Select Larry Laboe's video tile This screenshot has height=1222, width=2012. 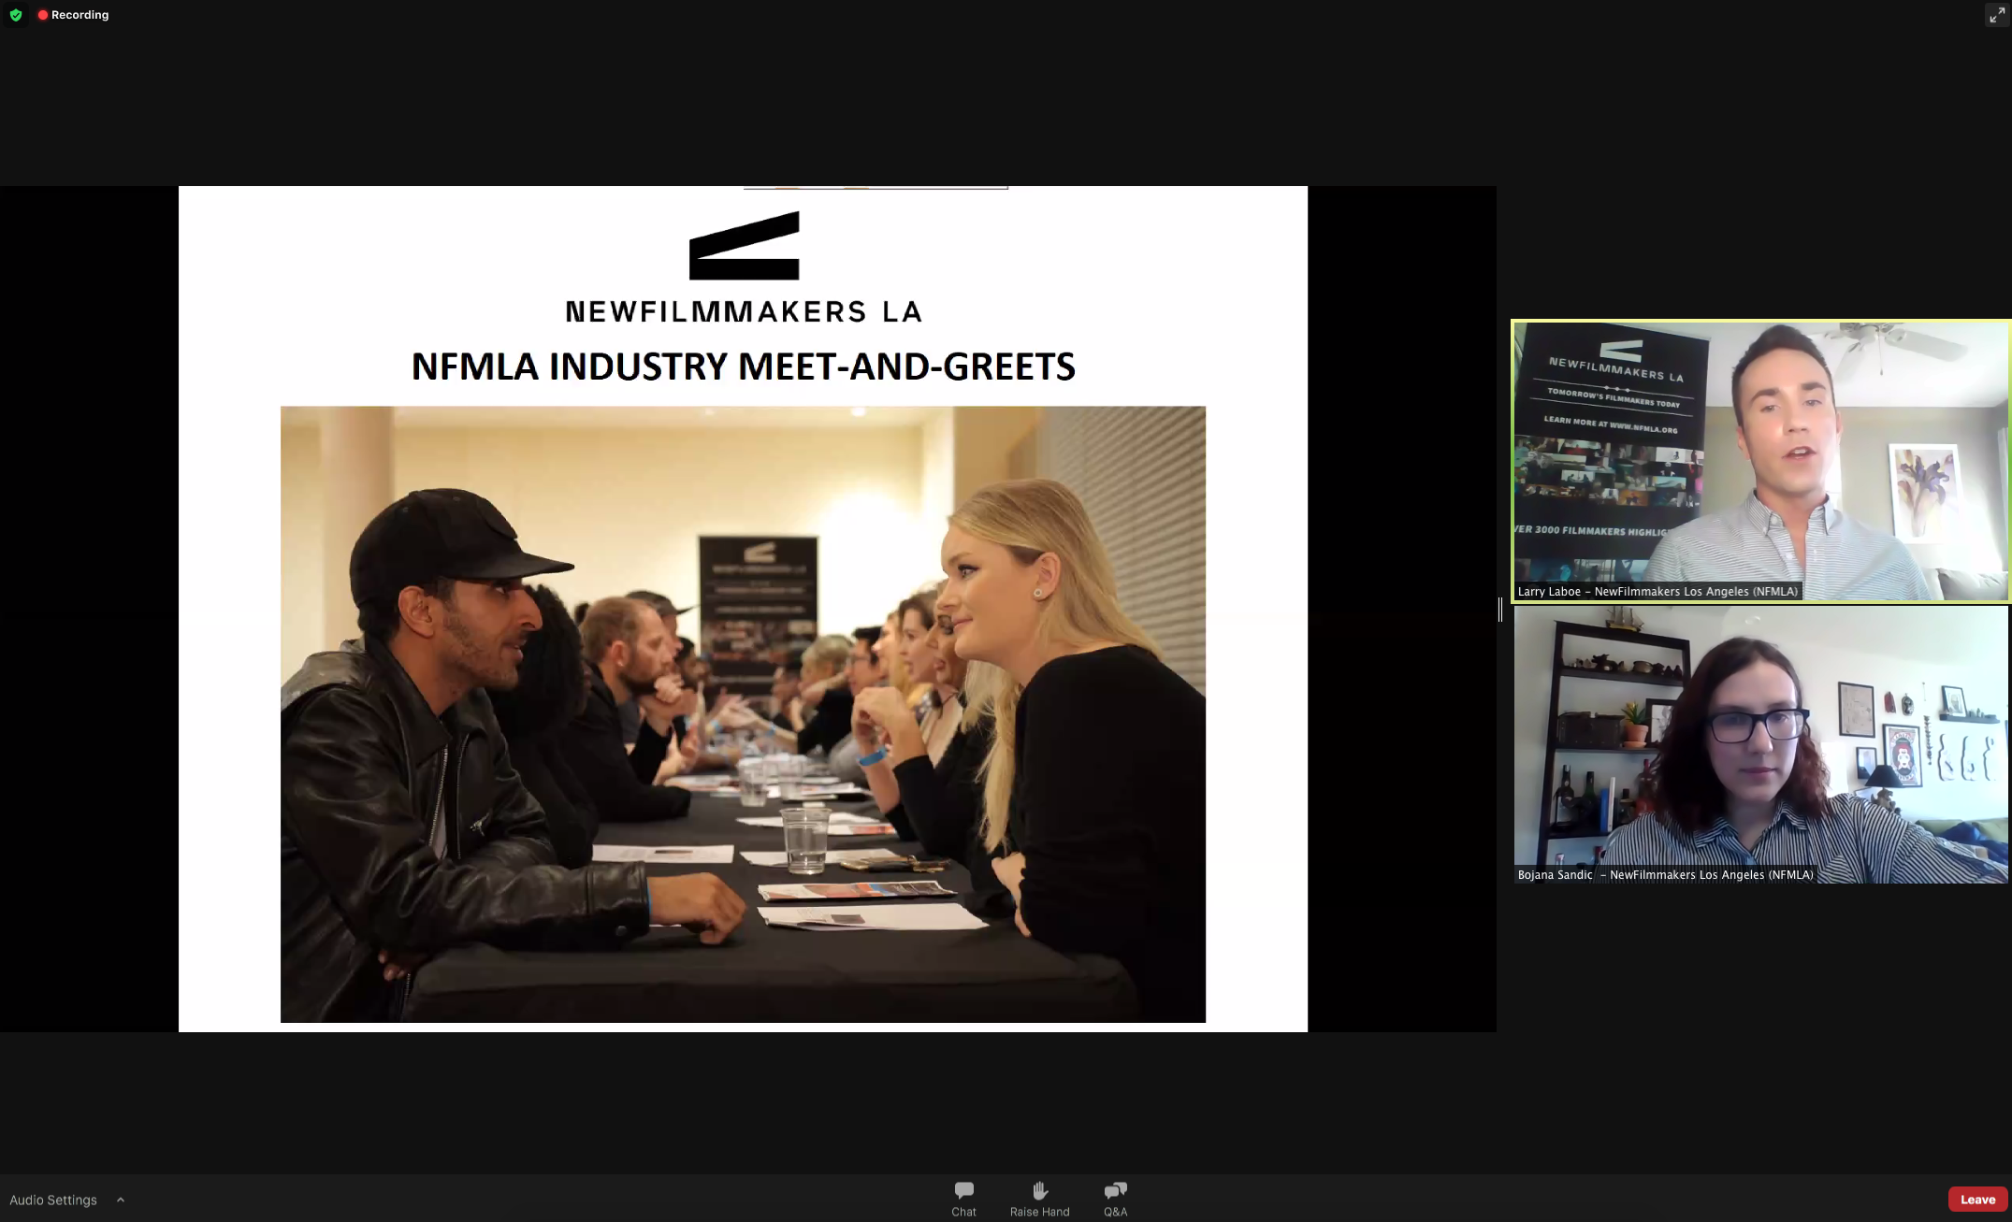[x=1760, y=461]
